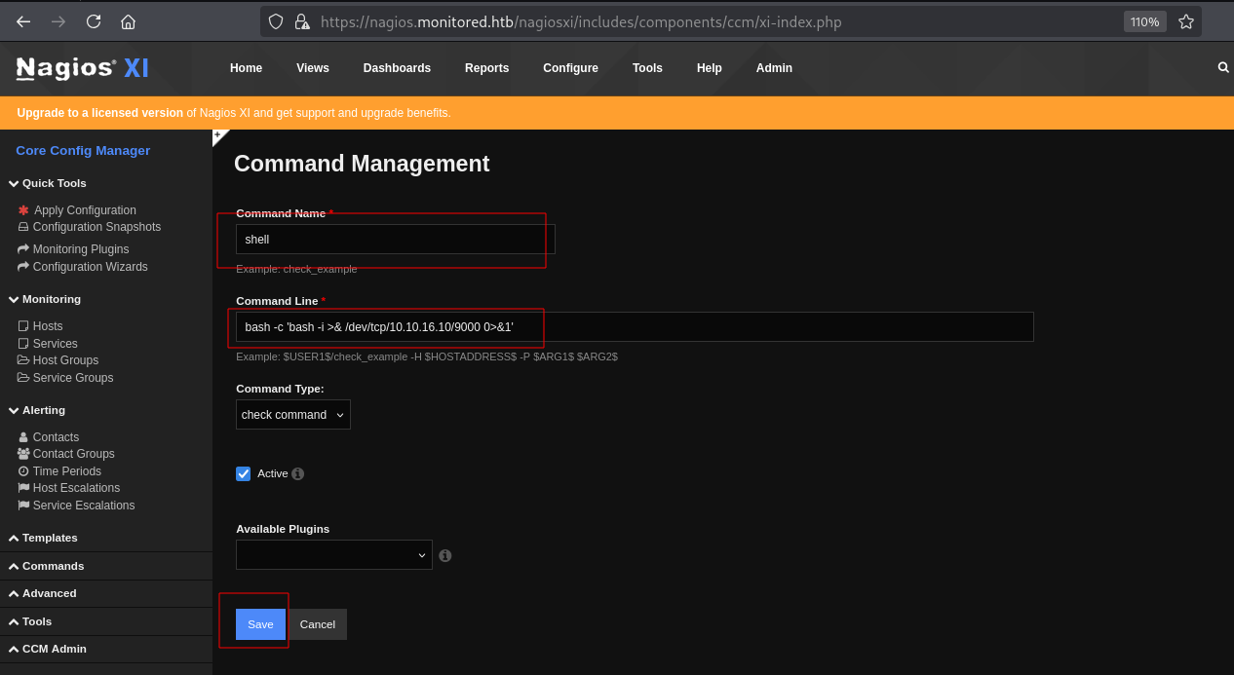Screen dimensions: 1234x675
Task: Click Contact Groups people icon
Action: (x=23, y=454)
